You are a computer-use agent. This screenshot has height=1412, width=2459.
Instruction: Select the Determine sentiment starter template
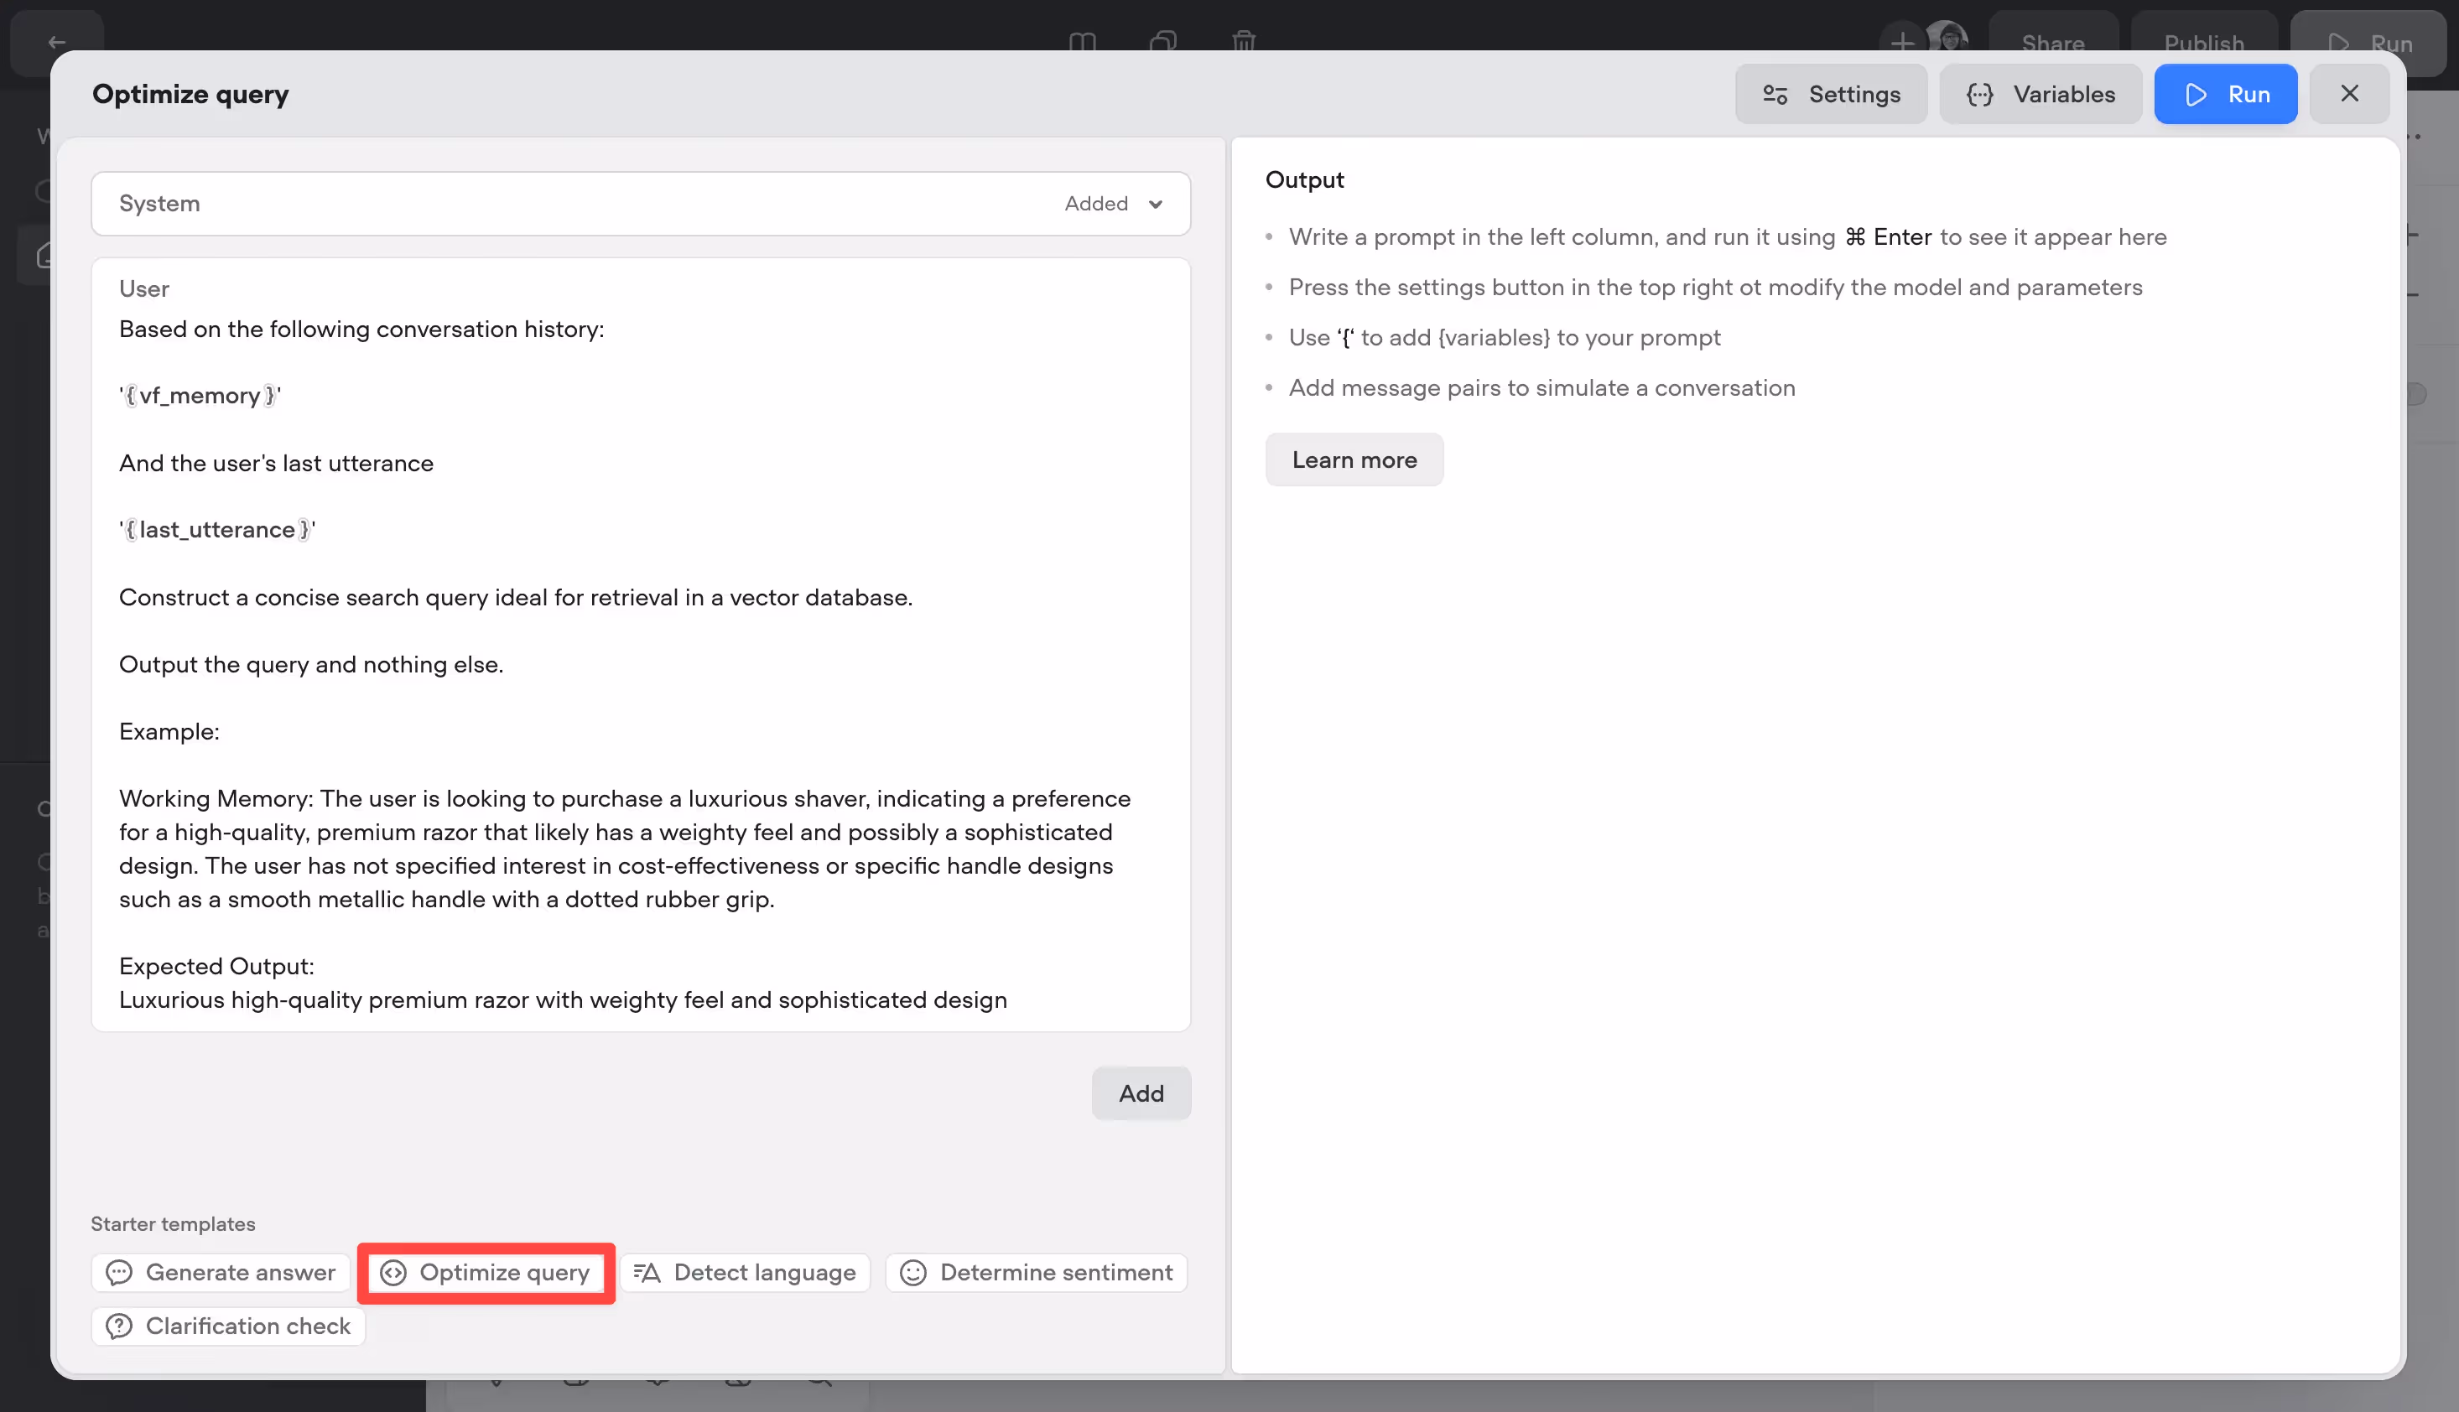coord(1037,1272)
